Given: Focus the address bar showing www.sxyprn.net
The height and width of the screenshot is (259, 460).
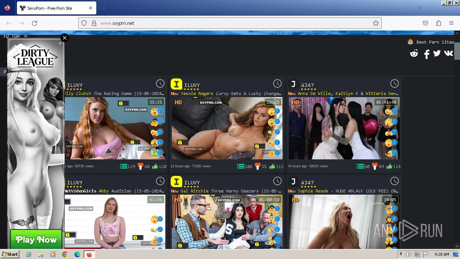Looking at the screenshot, I should 230,23.
